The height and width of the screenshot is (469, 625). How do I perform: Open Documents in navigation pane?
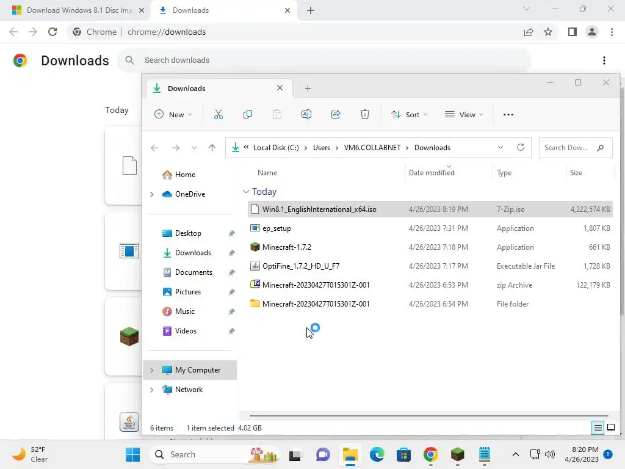tap(193, 272)
